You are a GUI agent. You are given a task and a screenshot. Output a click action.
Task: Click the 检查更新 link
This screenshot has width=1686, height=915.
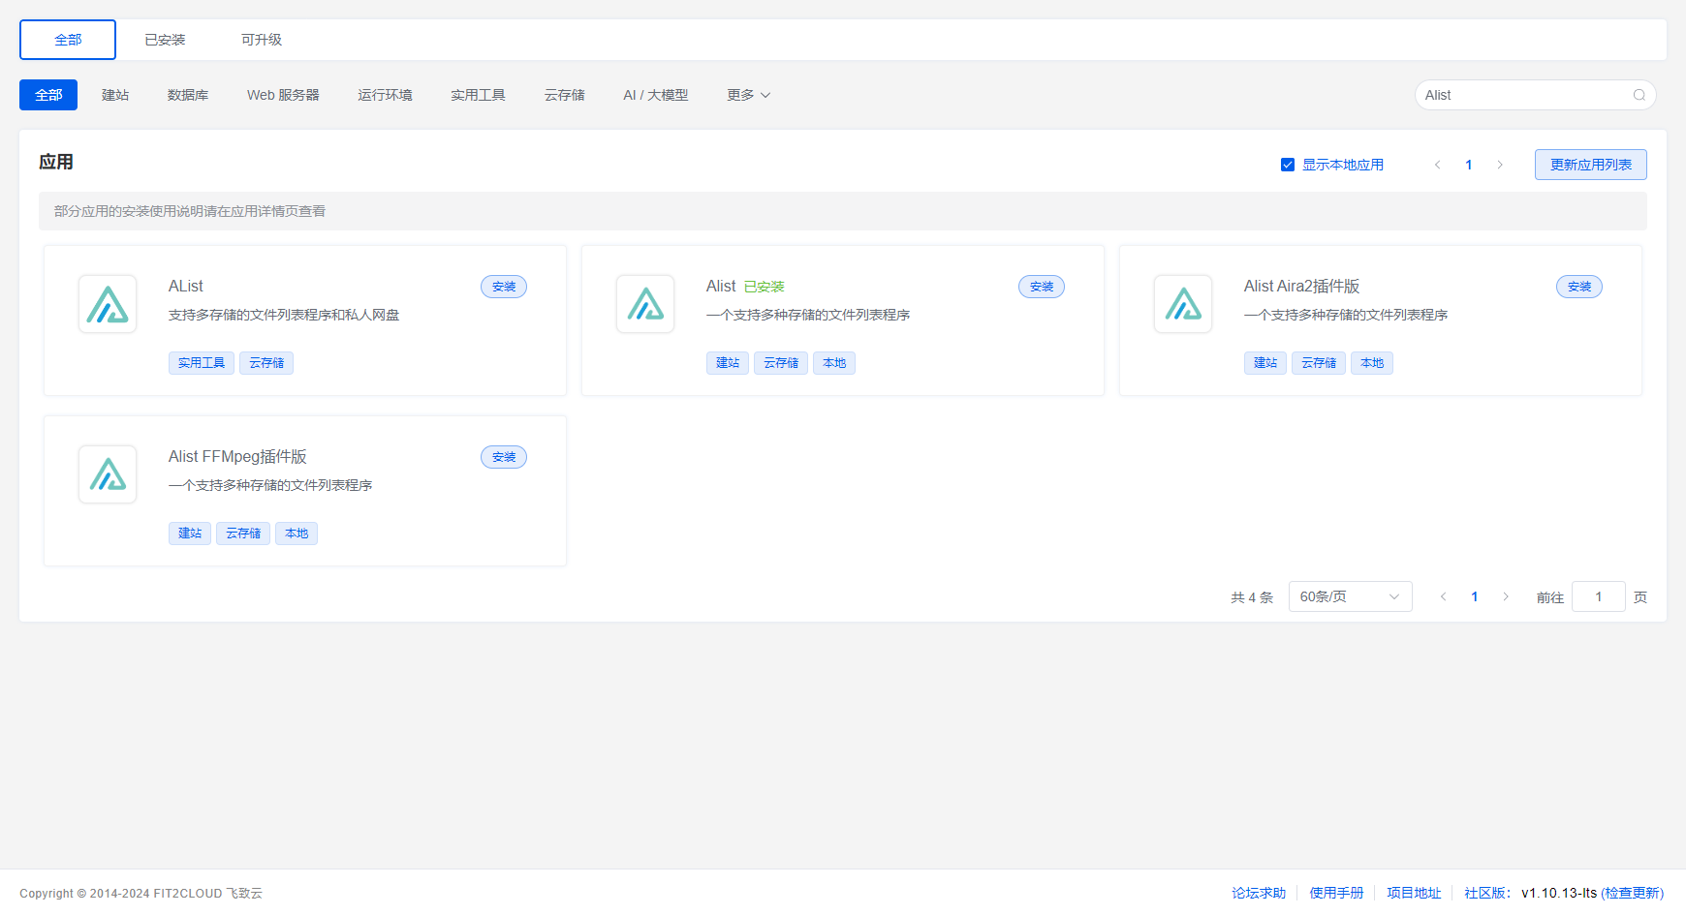tap(1633, 893)
